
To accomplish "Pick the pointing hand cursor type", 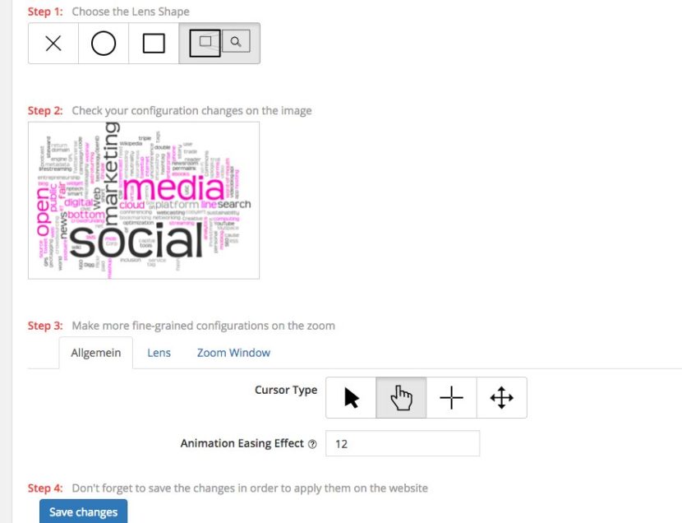I will point(401,398).
